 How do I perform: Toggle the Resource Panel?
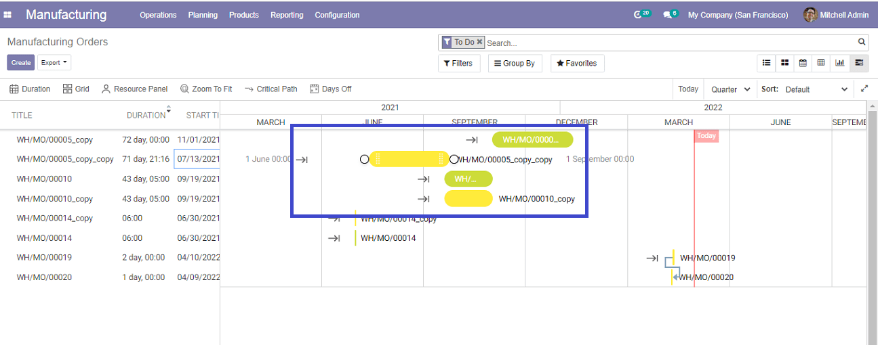[x=134, y=89]
